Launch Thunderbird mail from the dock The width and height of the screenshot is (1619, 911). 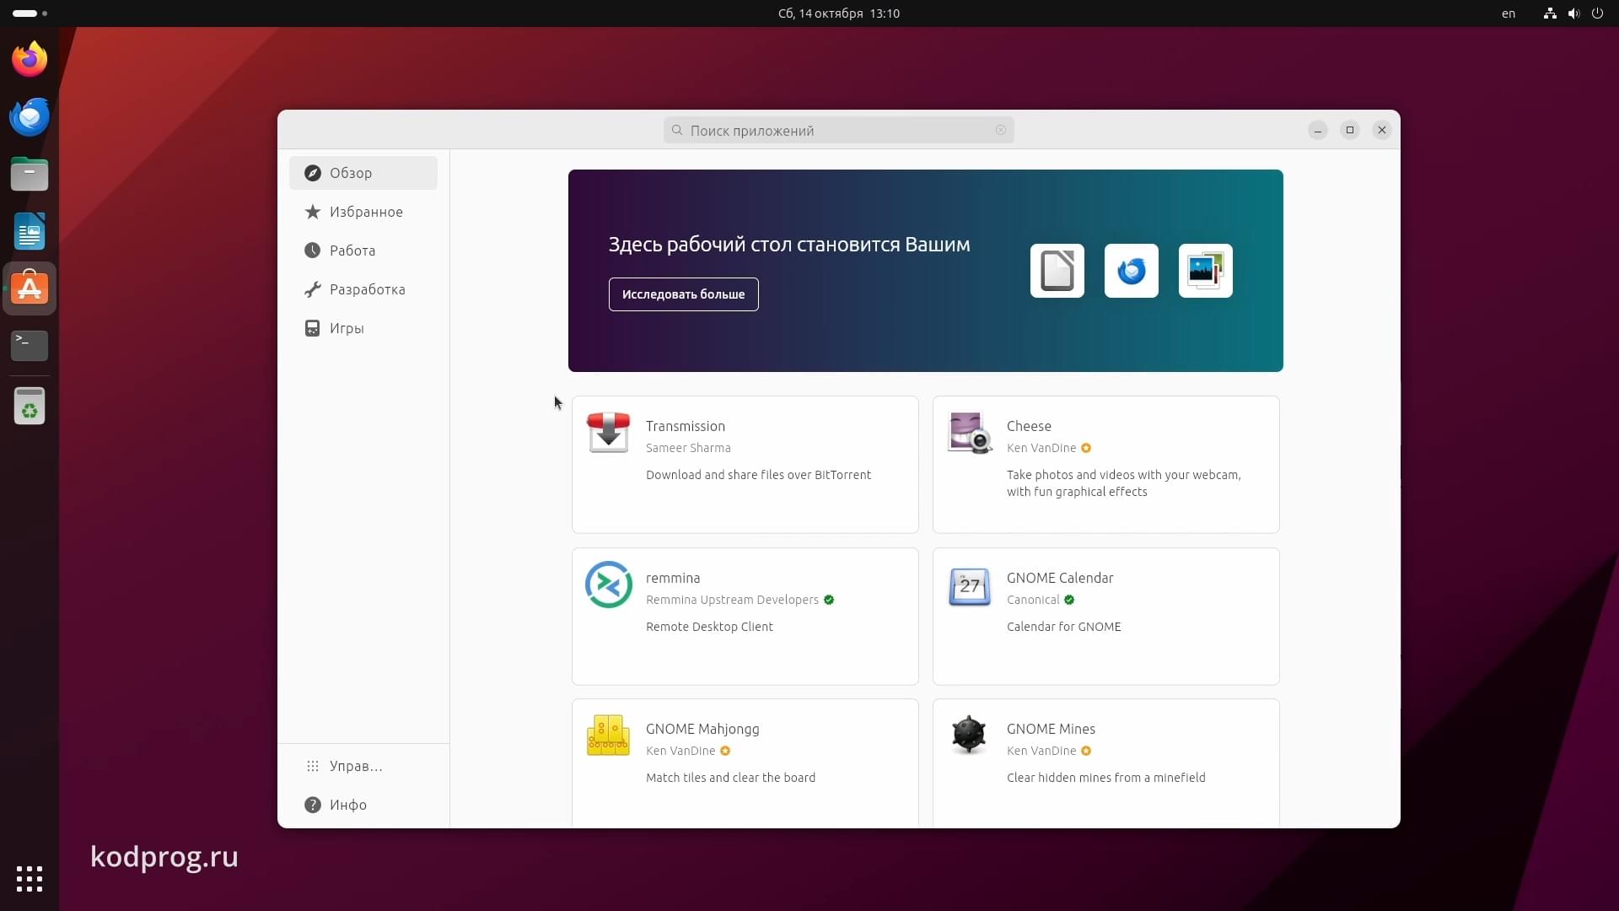[30, 116]
